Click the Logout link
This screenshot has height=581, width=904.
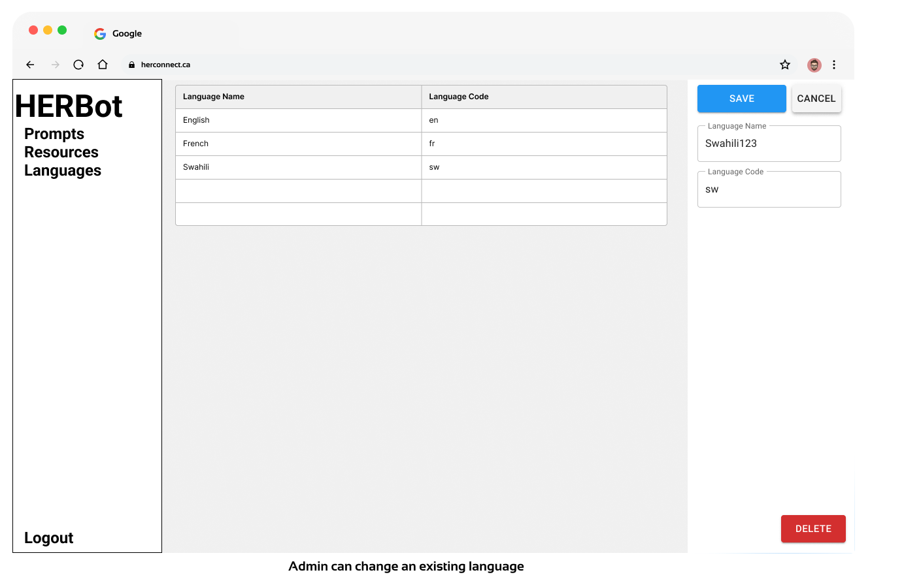49,538
